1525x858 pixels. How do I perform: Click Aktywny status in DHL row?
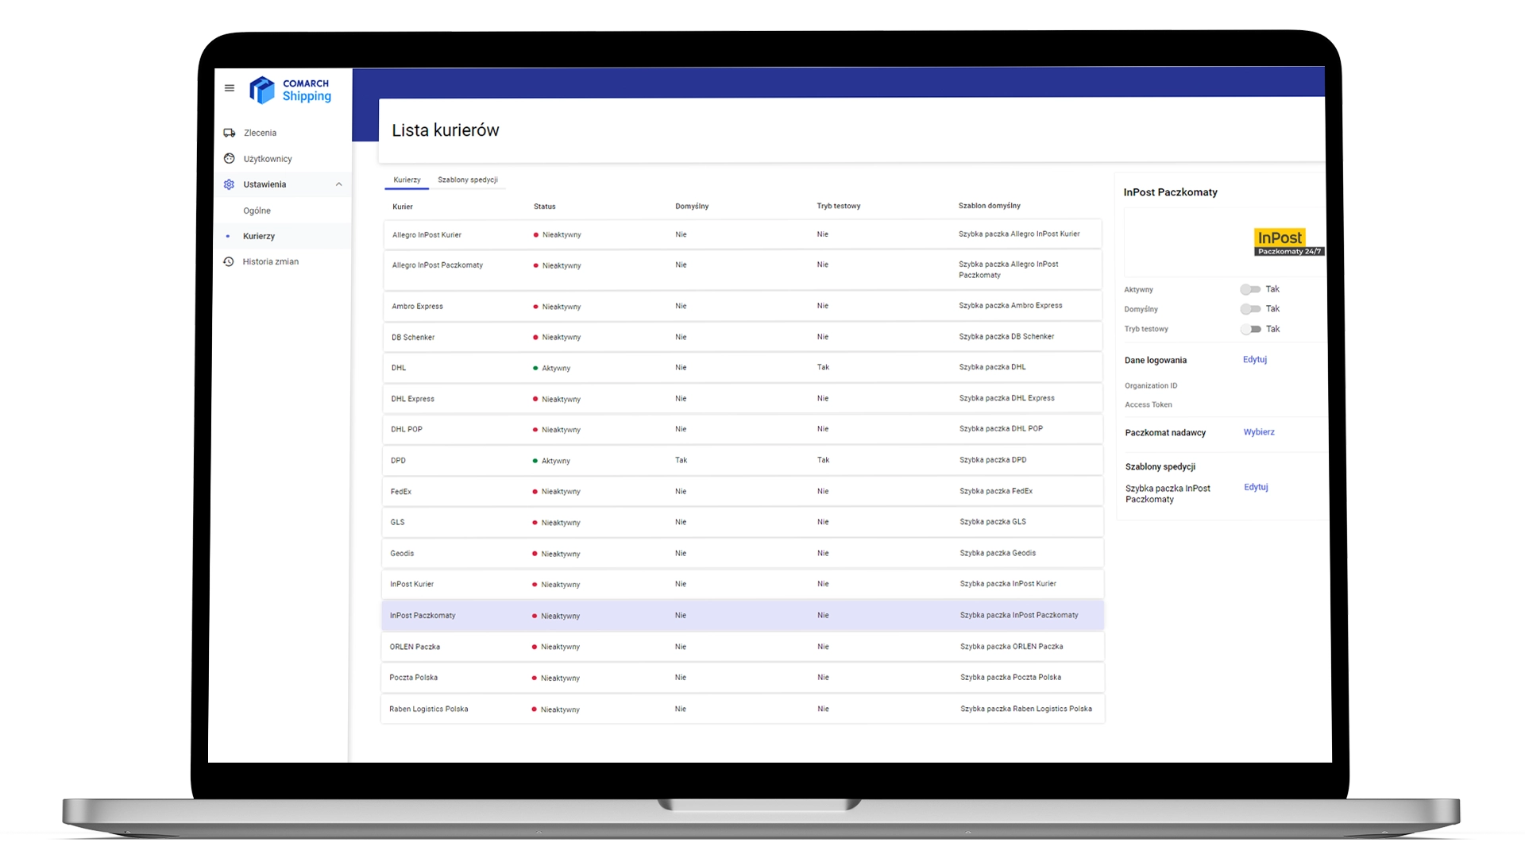click(552, 368)
